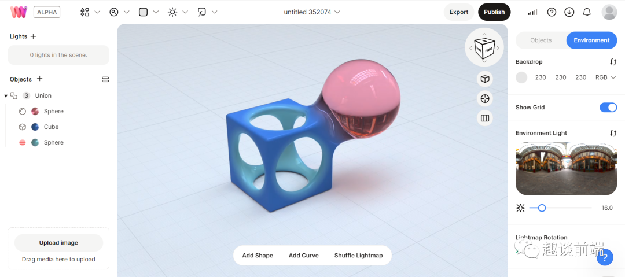Viewport: 625px width, 277px height.
Task: Toggle the Cube boolean mode icon
Action: tap(23, 127)
